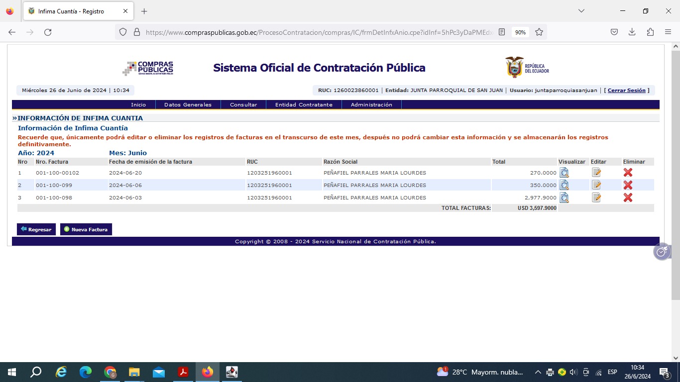
Task: Toggle reader view in the address bar
Action: pos(502,32)
